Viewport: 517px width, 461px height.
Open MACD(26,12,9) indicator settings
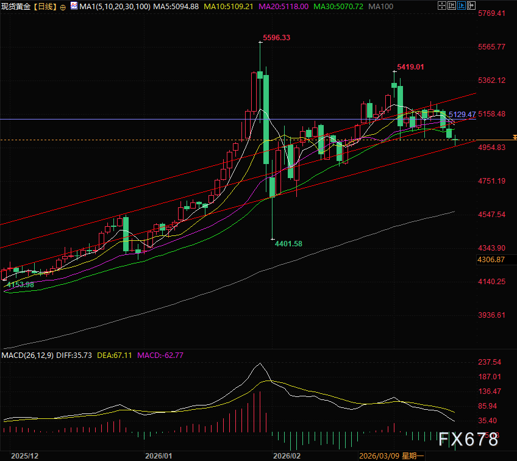click(x=27, y=355)
